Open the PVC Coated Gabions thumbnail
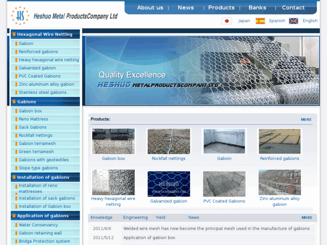The height and width of the screenshot is (245, 327). tap(224, 184)
